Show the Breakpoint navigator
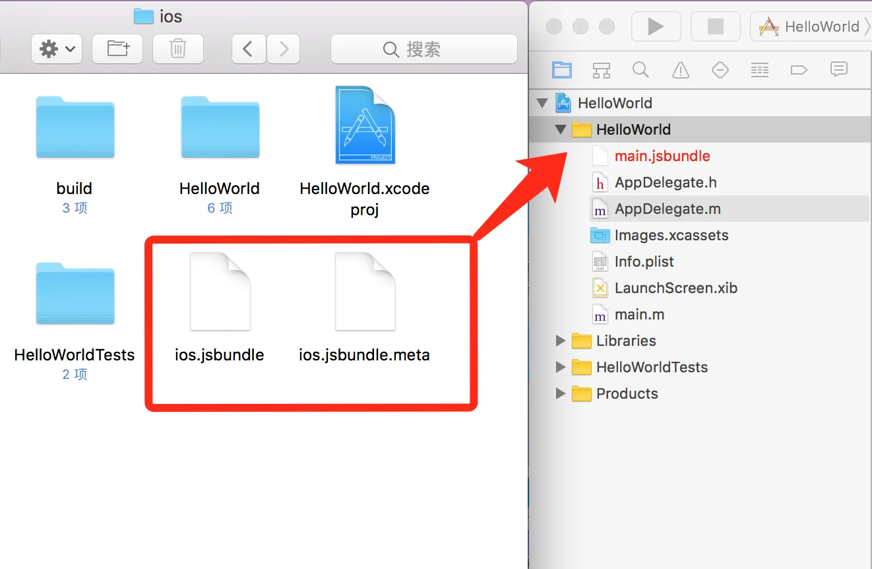Viewport: 872px width, 569px height. [799, 69]
